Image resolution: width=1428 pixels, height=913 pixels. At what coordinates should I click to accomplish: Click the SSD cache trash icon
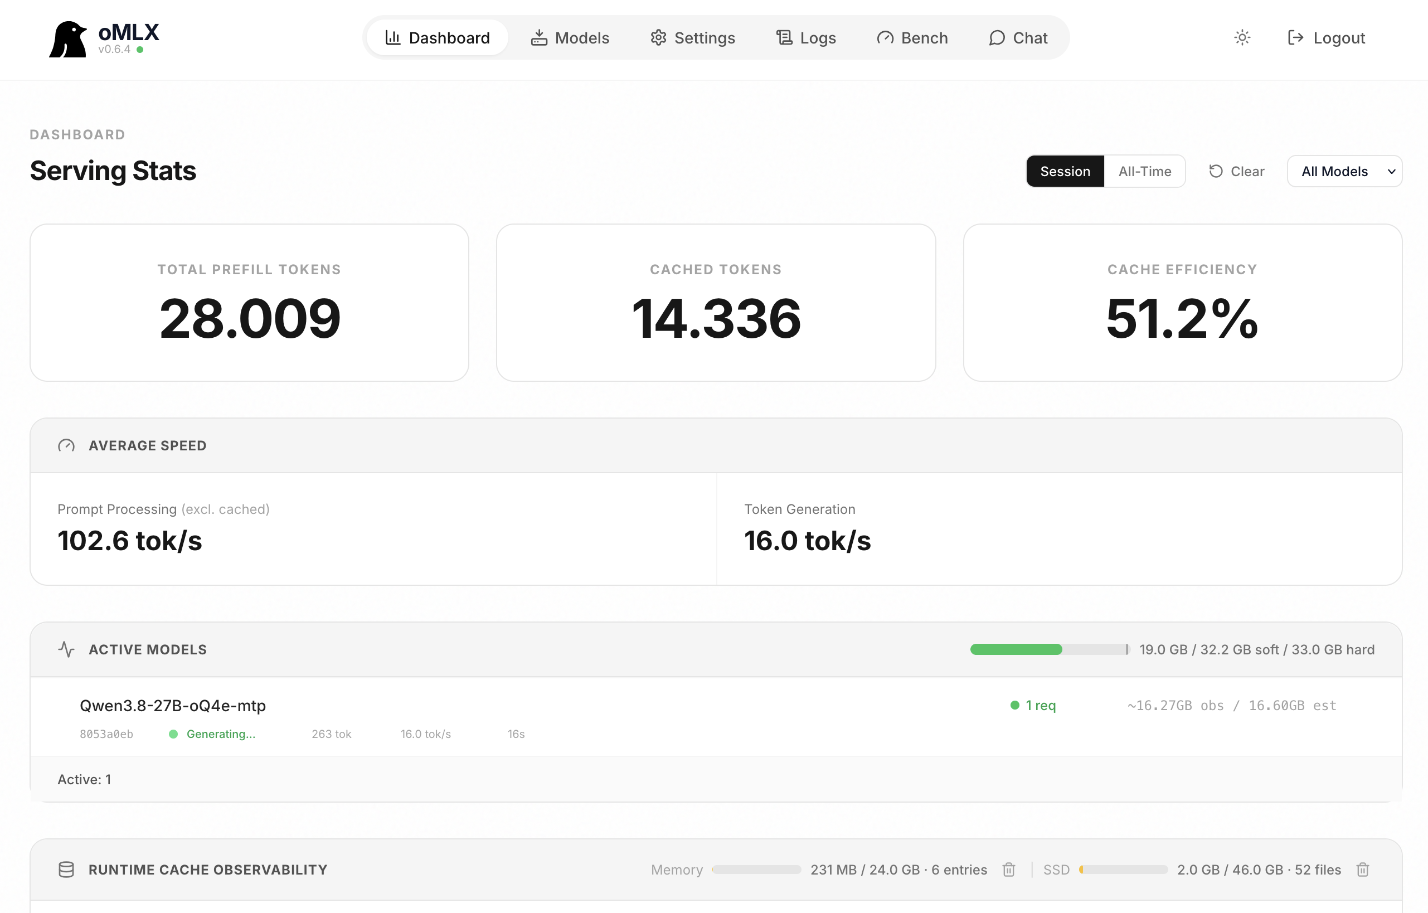pyautogui.click(x=1362, y=870)
